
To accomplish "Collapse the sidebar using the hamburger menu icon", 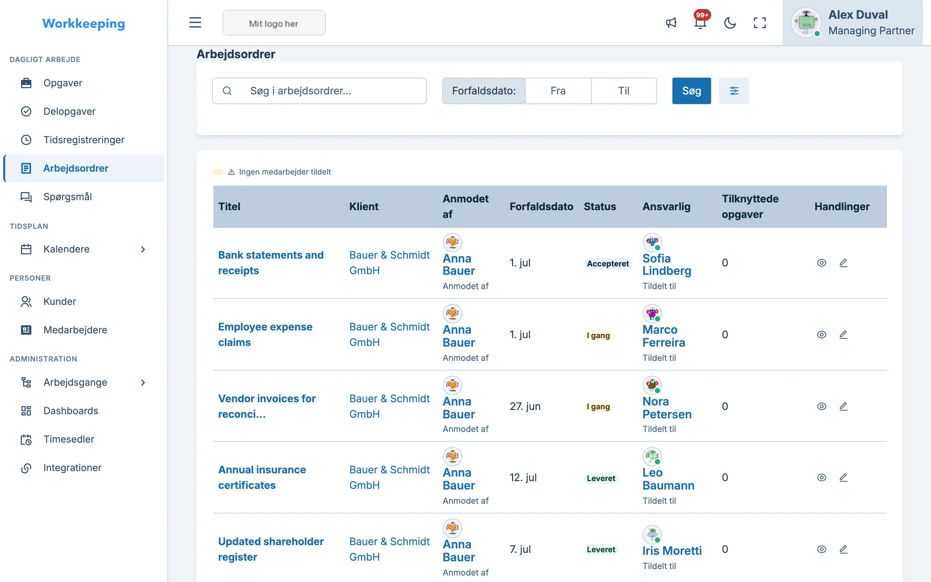I will [x=195, y=22].
